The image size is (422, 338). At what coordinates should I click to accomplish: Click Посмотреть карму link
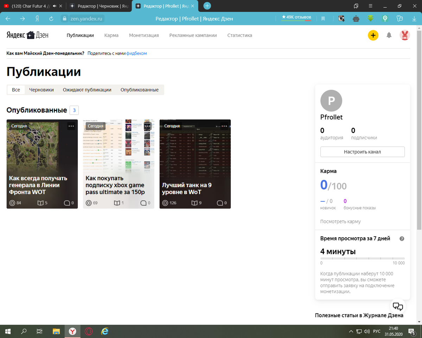click(340, 221)
